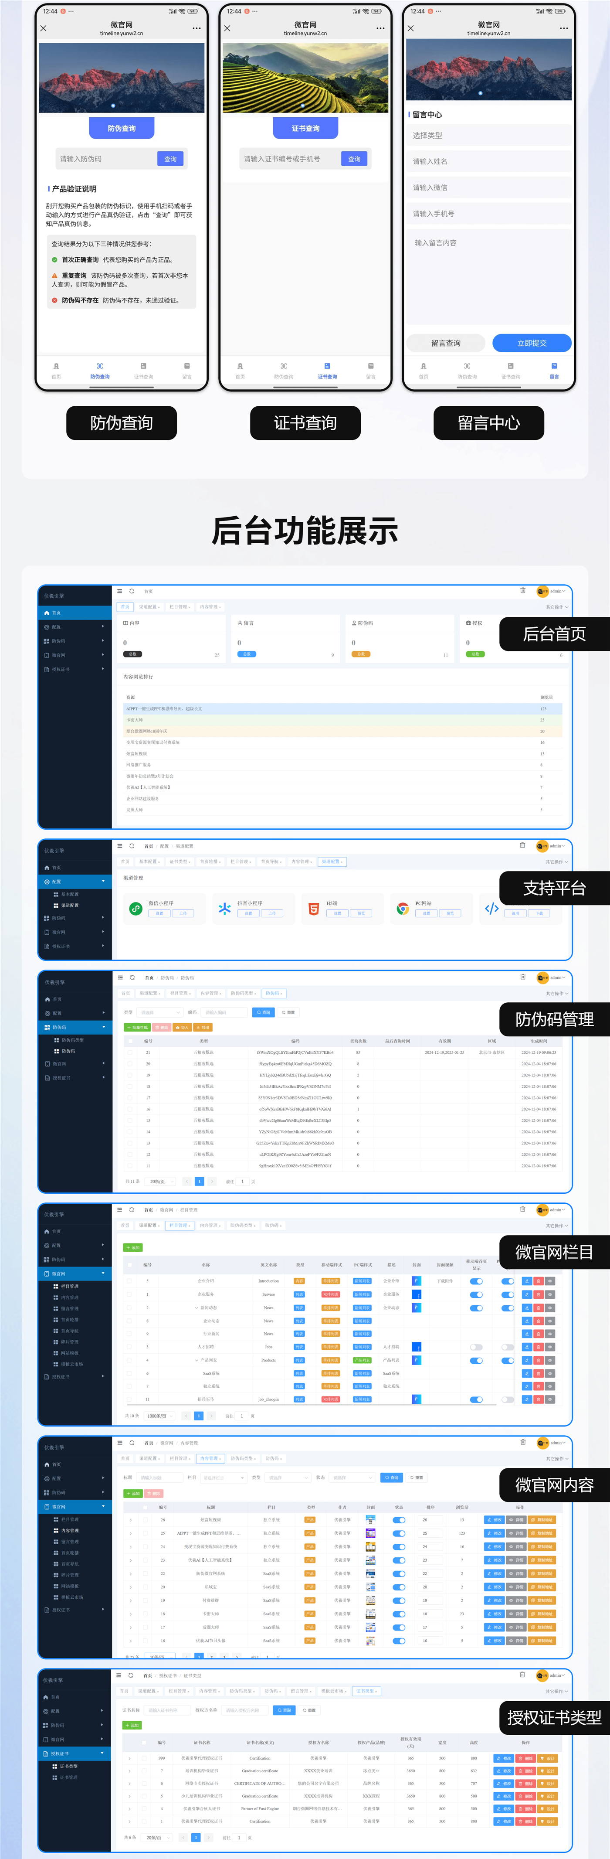This screenshot has height=1859, width=610.
Task: Click the HTML5 icon for H5端 channel
Action: [x=314, y=909]
